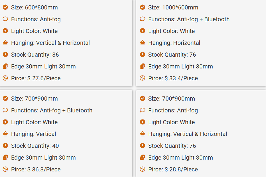
Task: Select Functions text in the $ 36.3/Piece card
Action: (x=52, y=110)
